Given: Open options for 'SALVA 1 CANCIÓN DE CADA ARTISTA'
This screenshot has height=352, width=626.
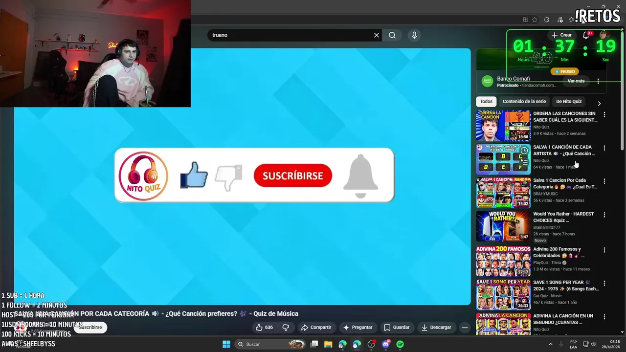Looking at the screenshot, I should coord(604,148).
